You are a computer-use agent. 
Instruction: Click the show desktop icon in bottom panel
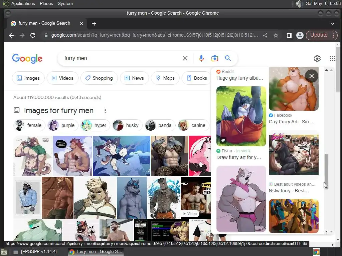(x=4, y=252)
